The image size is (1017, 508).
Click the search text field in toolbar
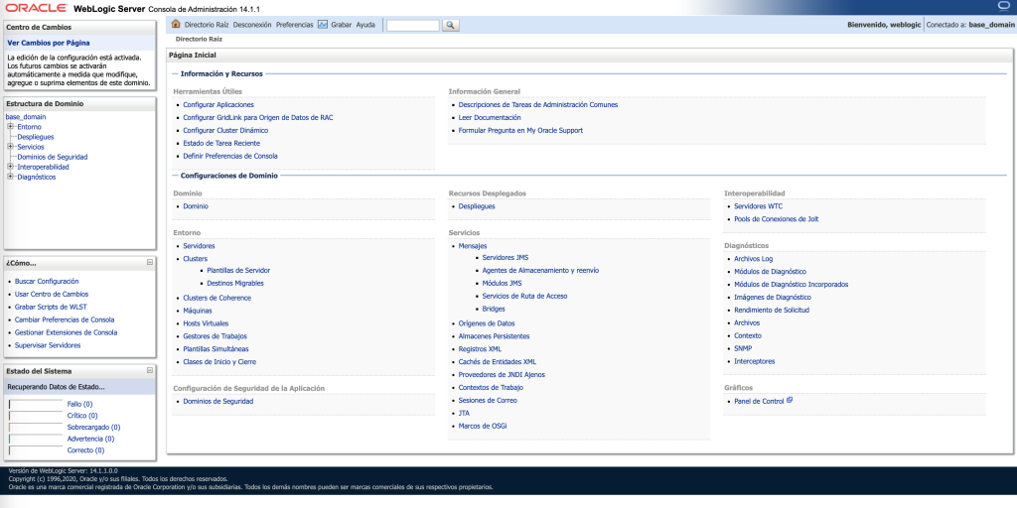coord(413,25)
